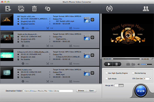Click the trash Delete toolbar icon

click(x=34, y=9)
